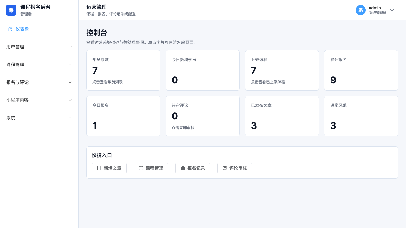Open the 课堂风采 card
The height and width of the screenshot is (228, 406).
pyautogui.click(x=361, y=116)
